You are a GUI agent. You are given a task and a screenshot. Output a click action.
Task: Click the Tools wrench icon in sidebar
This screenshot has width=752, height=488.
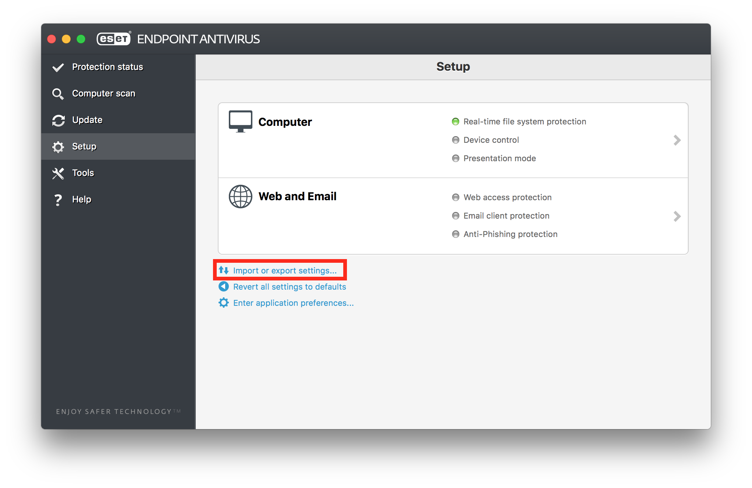pyautogui.click(x=58, y=173)
